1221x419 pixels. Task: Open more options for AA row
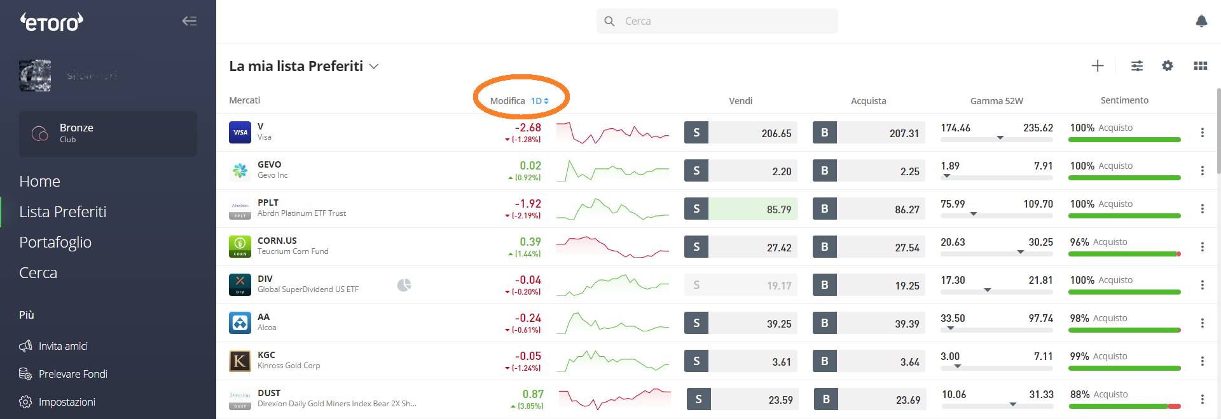click(x=1202, y=323)
